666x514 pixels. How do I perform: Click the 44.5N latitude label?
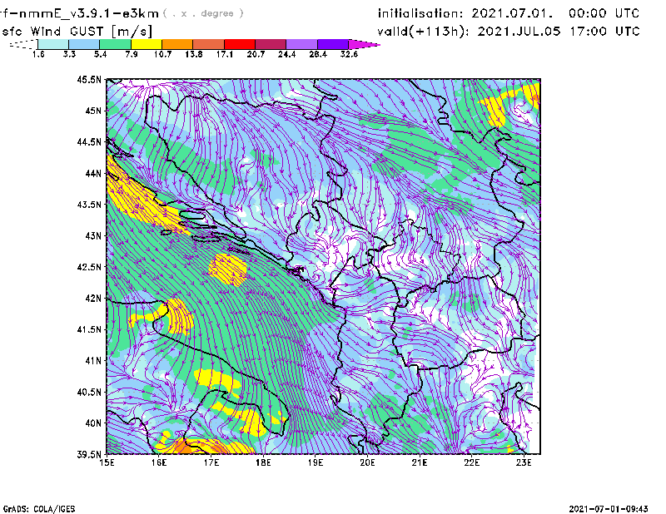click(89, 141)
